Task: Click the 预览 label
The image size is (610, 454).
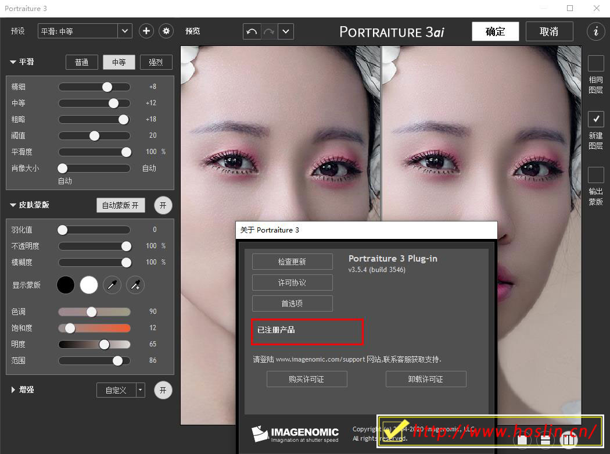Action: tap(192, 31)
